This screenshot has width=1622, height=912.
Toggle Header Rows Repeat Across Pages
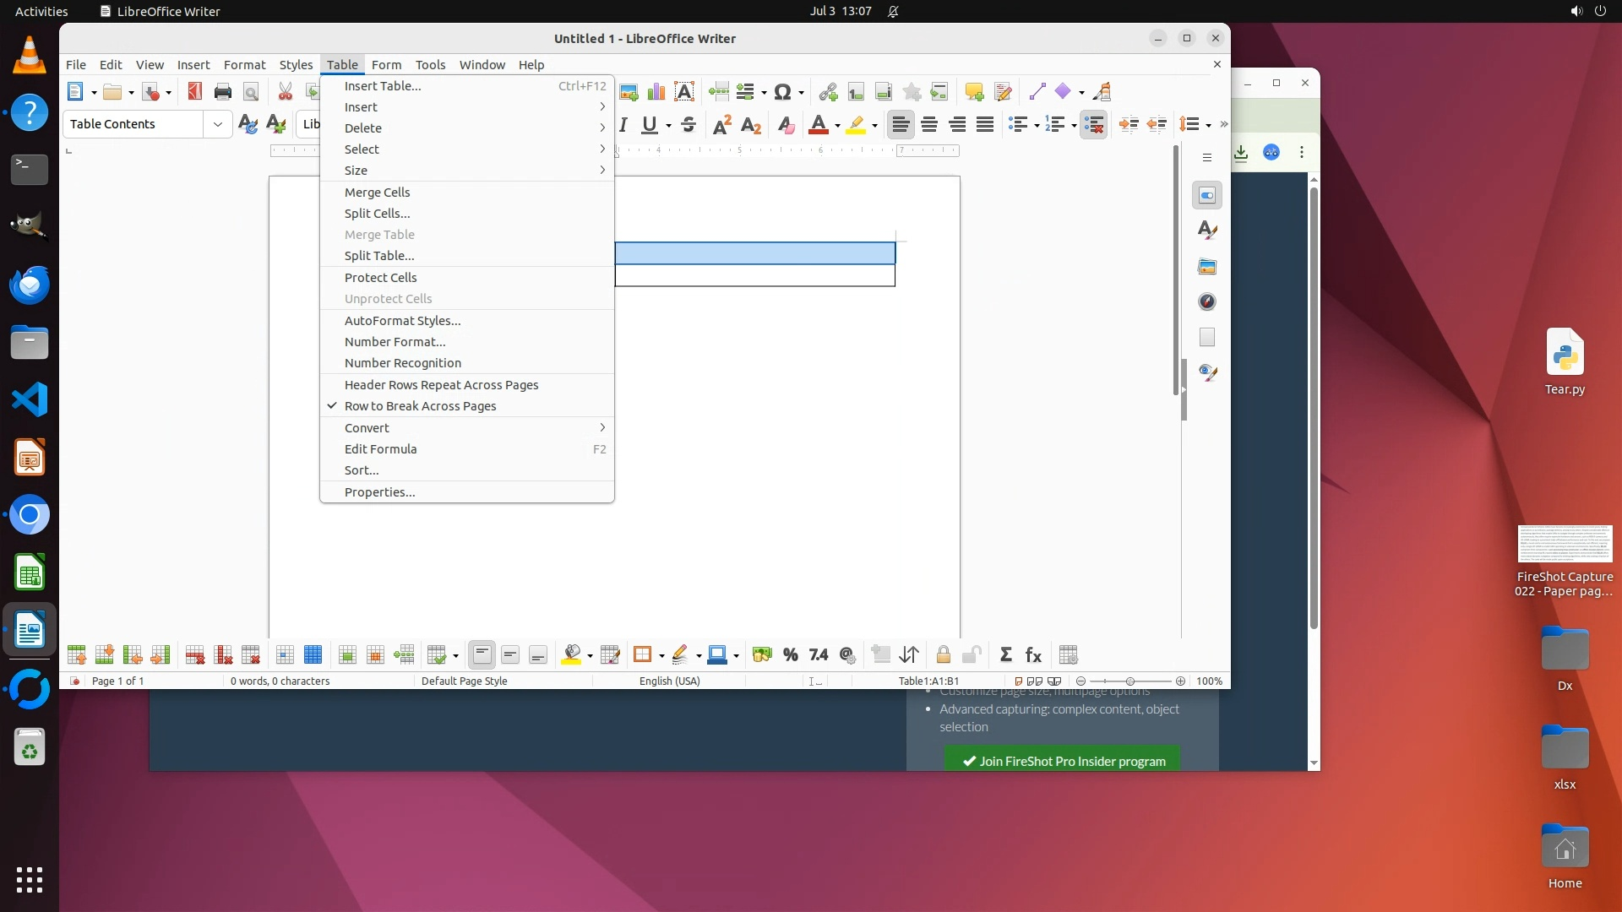click(441, 385)
